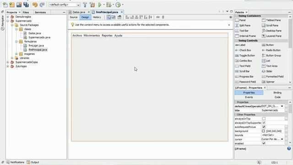This screenshot has height=165, width=293.
Task: Click Change vertical resizability icon
Action: [x=163, y=17]
